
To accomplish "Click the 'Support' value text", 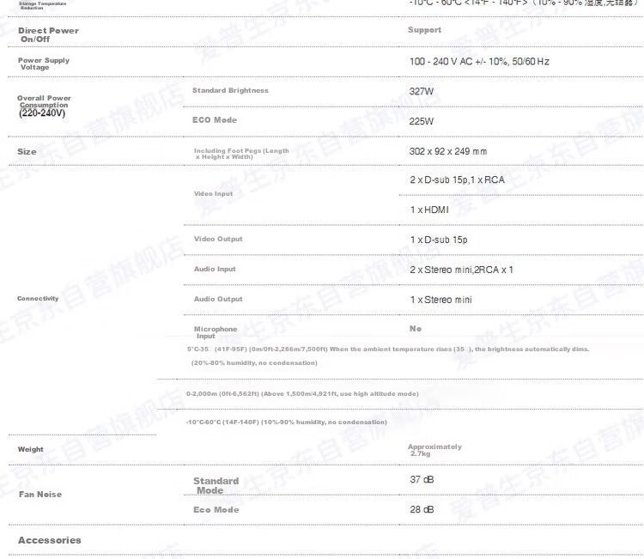I will tap(424, 30).
